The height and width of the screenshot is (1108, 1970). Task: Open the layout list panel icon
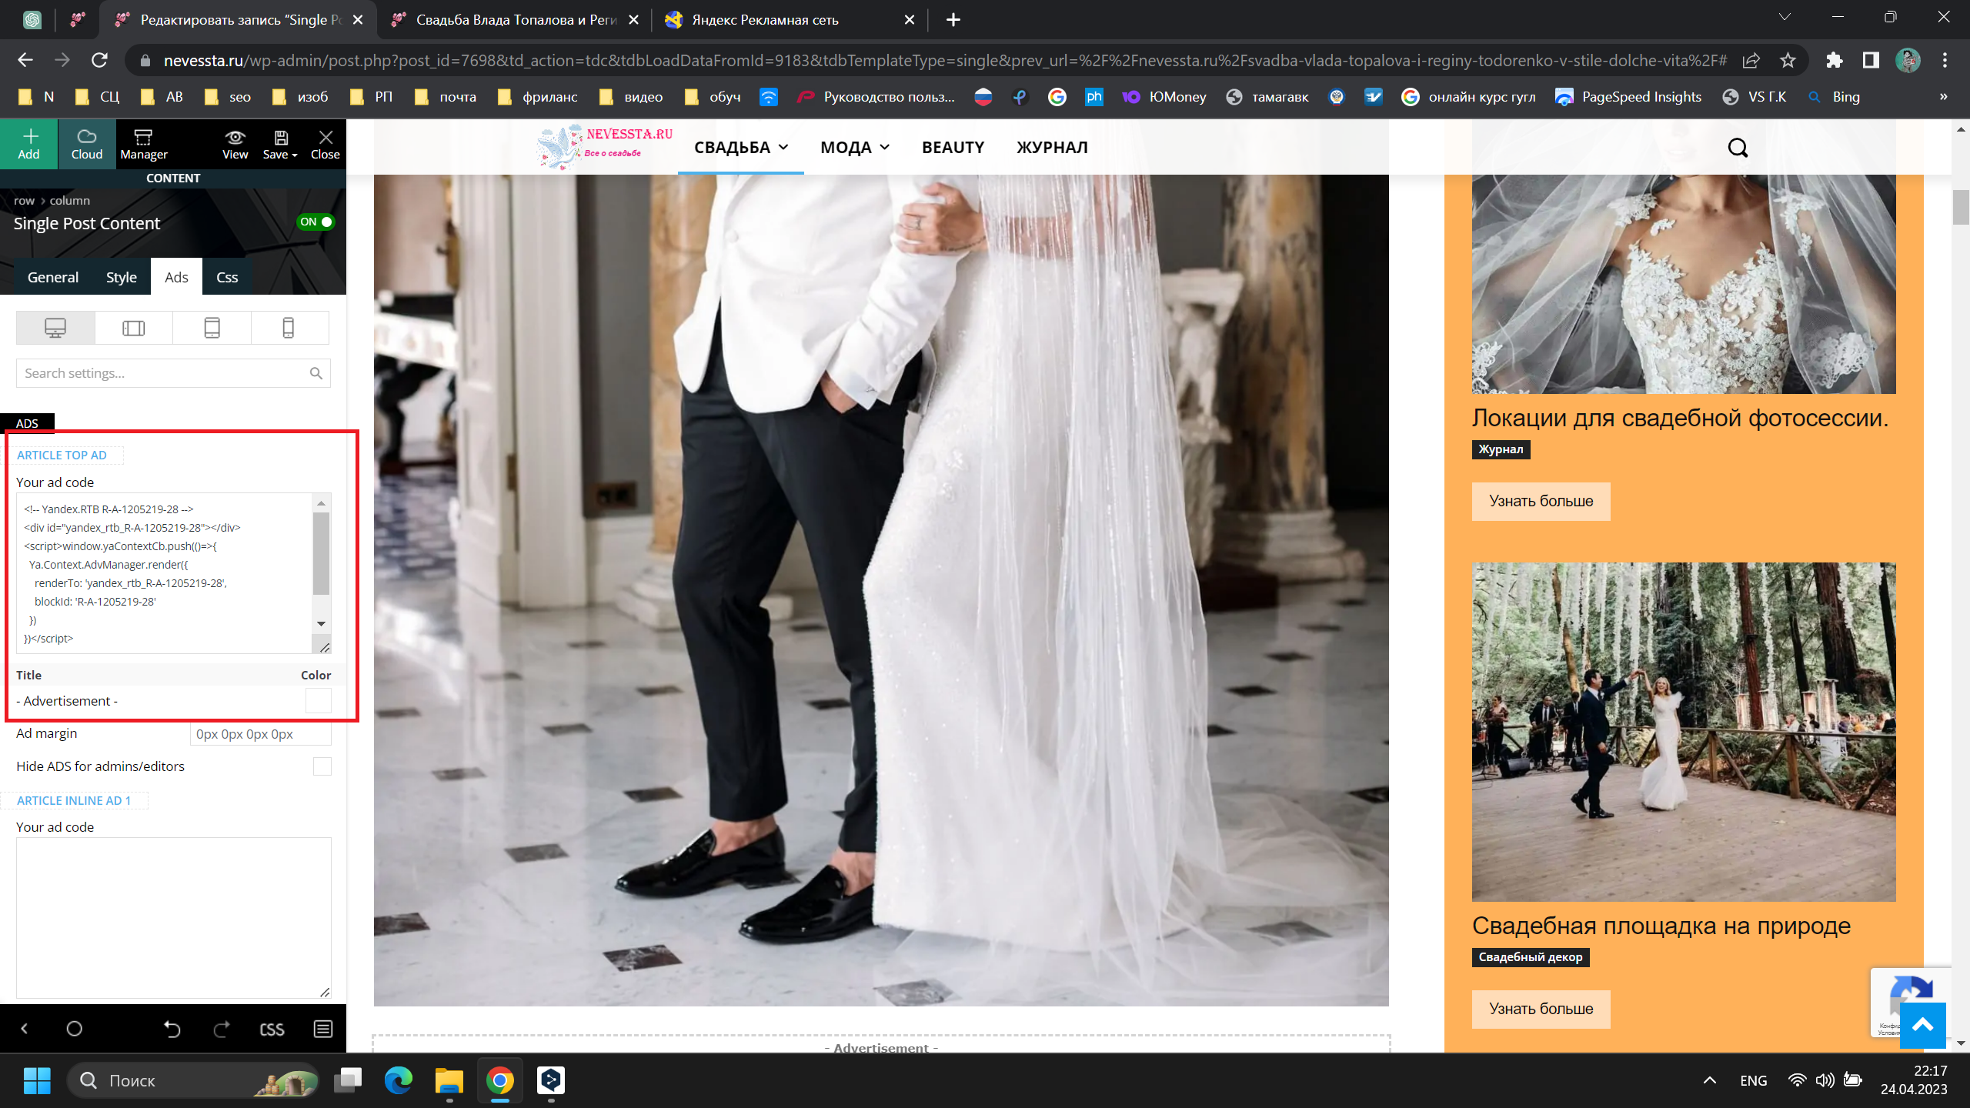(323, 1029)
